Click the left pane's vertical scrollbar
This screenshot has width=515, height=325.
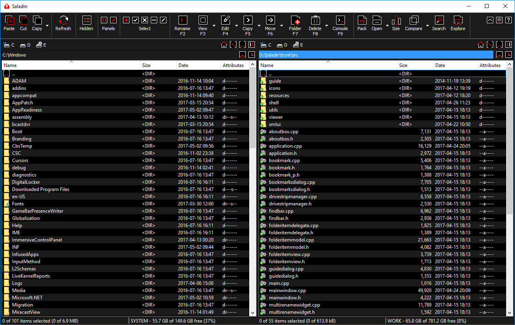pyautogui.click(x=252, y=189)
